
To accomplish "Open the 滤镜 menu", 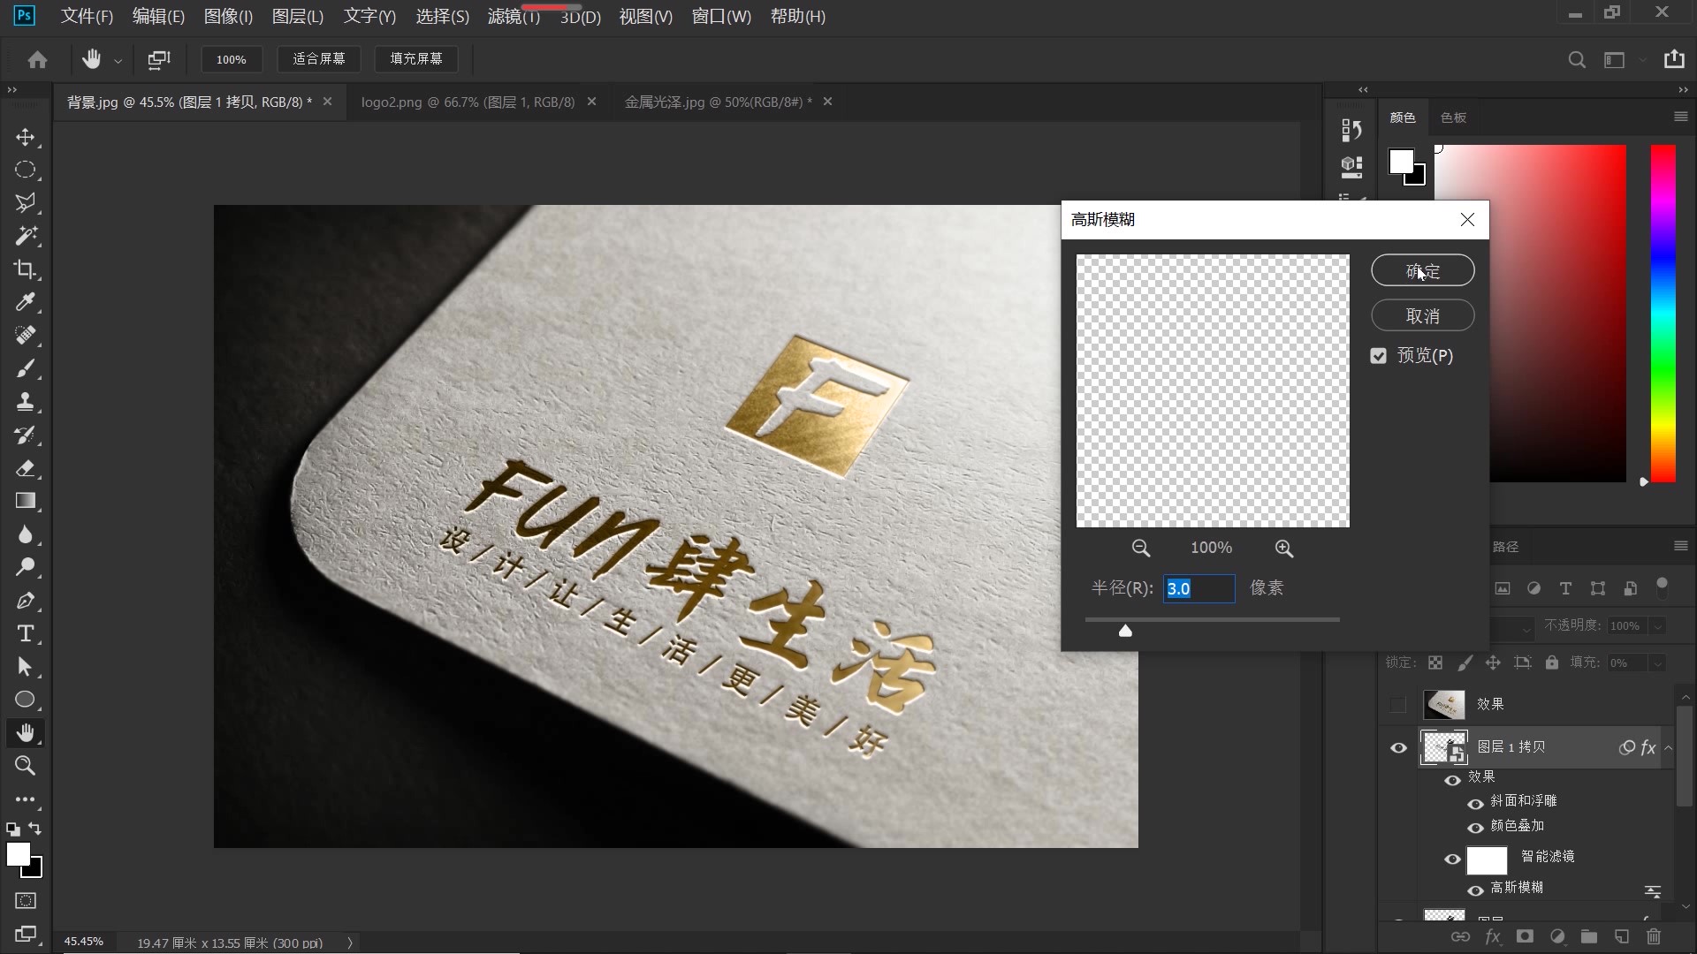I will tap(511, 16).
